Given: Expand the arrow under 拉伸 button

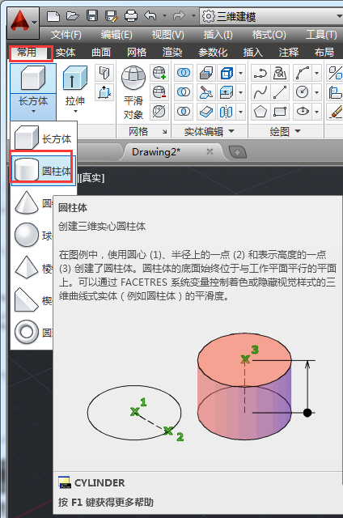Looking at the screenshot, I should pos(75,112).
